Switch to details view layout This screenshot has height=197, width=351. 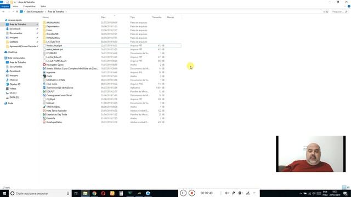pyautogui.click(x=344, y=187)
